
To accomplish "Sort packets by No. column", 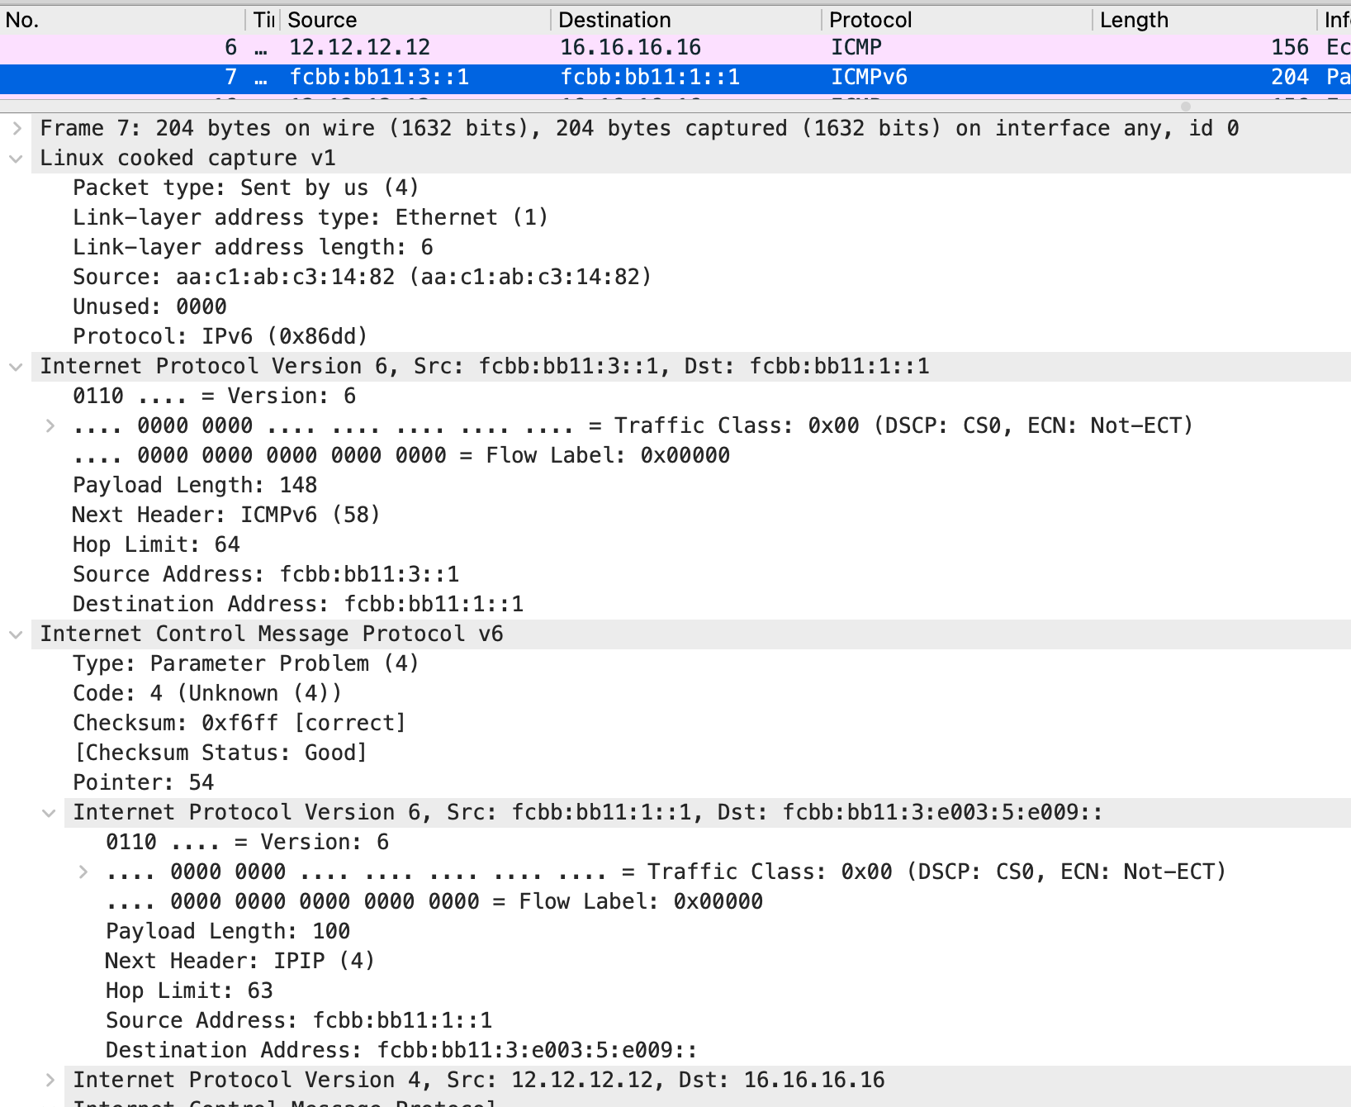I will [x=122, y=20].
